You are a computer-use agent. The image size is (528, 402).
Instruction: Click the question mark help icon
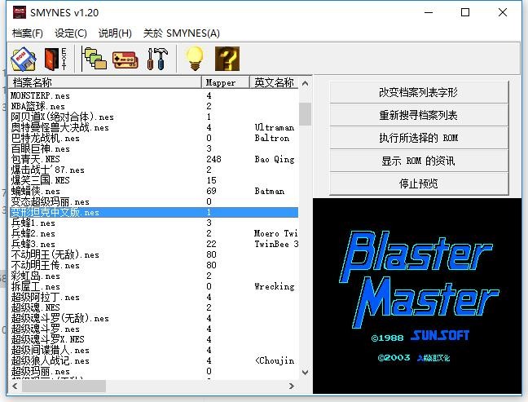227,59
